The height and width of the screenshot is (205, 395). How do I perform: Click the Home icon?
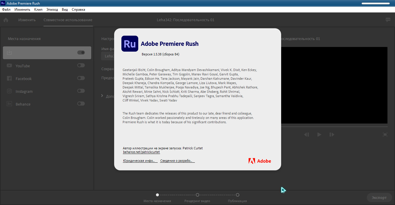pos(6,20)
